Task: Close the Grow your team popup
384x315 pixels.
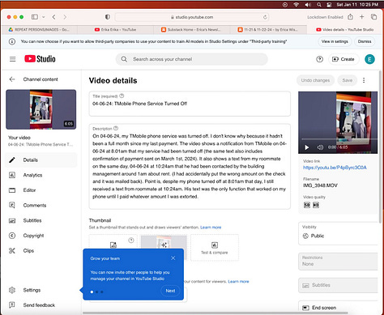Action: [x=173, y=258]
